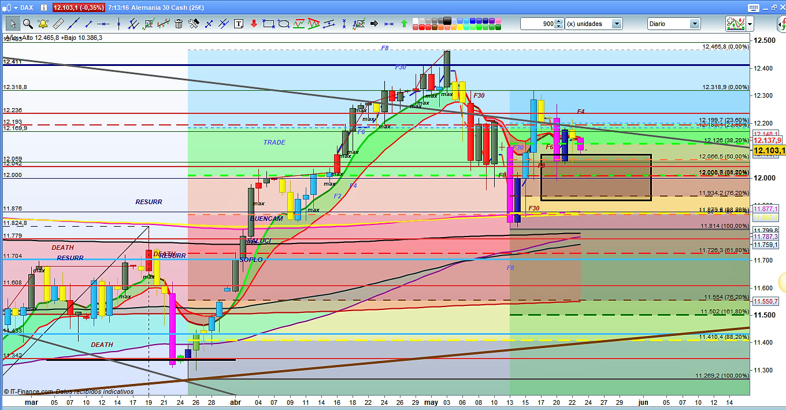Open the Diario timeframe dropdown
The width and height of the screenshot is (786, 410).
tap(695, 24)
